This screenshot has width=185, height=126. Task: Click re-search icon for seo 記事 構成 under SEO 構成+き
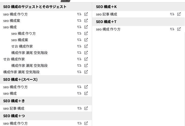point(79,108)
